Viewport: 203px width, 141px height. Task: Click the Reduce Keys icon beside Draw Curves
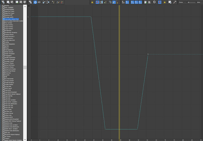point(62,2)
